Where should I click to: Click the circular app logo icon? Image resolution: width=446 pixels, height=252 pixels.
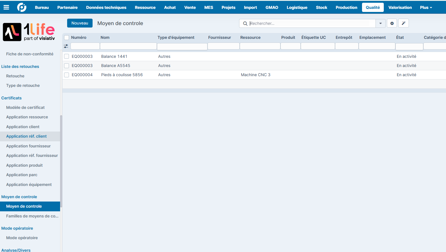(x=21, y=7)
